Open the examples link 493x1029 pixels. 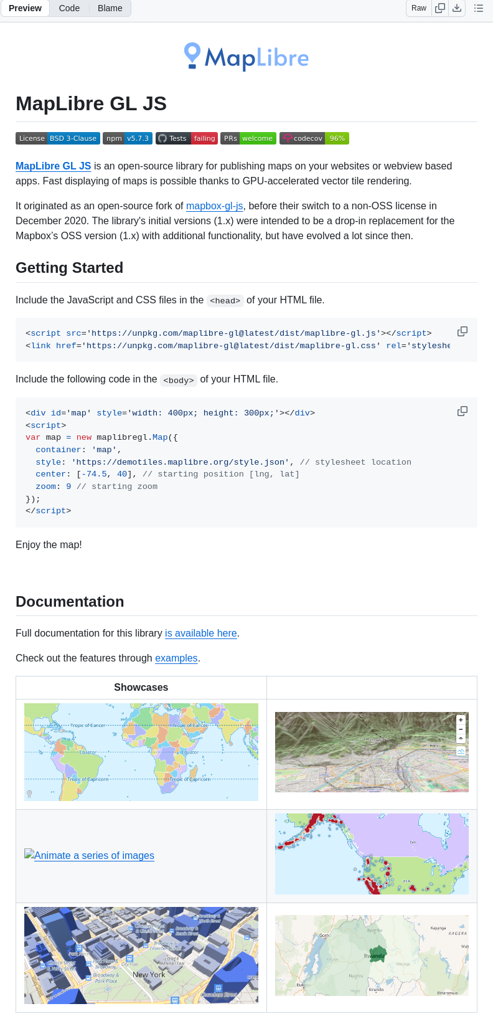pyautogui.click(x=176, y=658)
